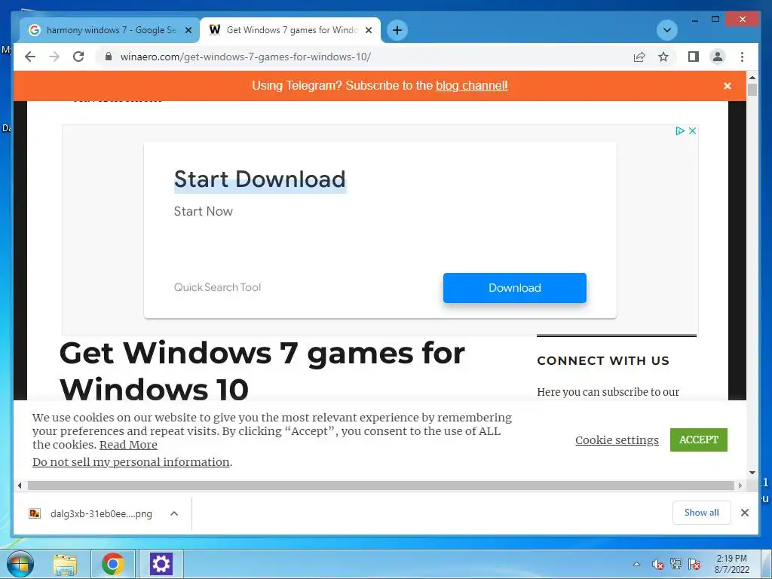Open the Read More cookie link

[x=128, y=445]
